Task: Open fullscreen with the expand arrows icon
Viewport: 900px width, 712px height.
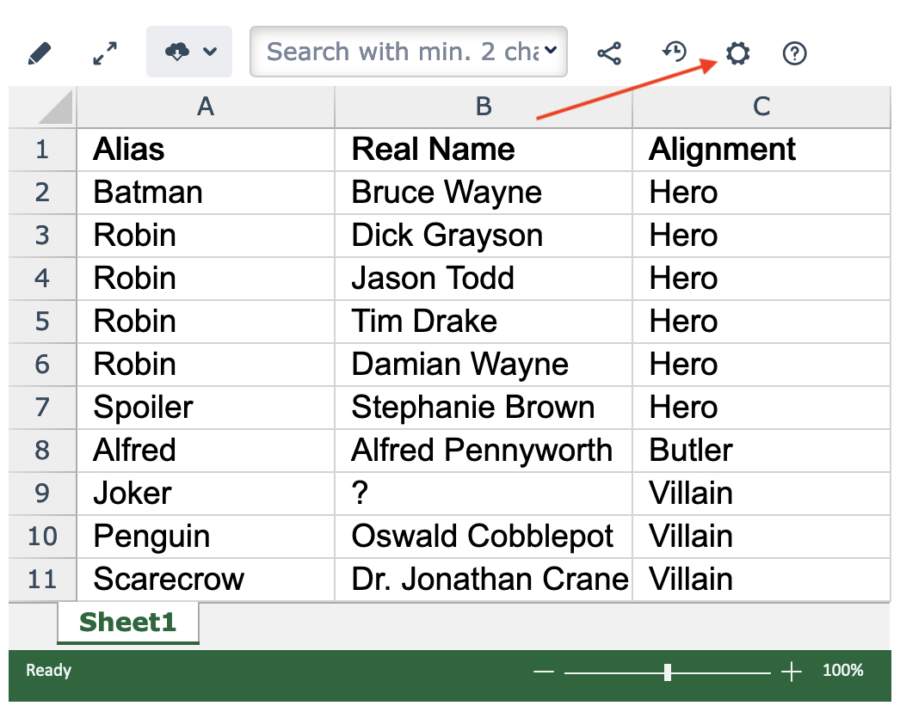Action: pos(105,53)
